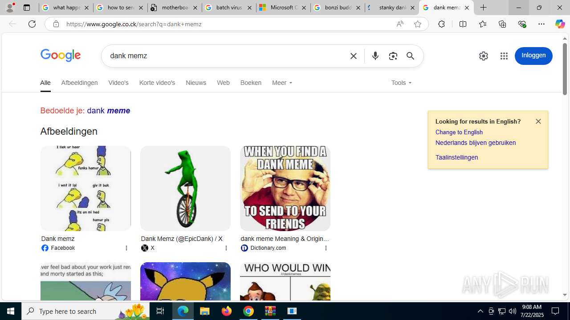
Task: Switch to the 'motherboa' tab
Action: tap(174, 8)
